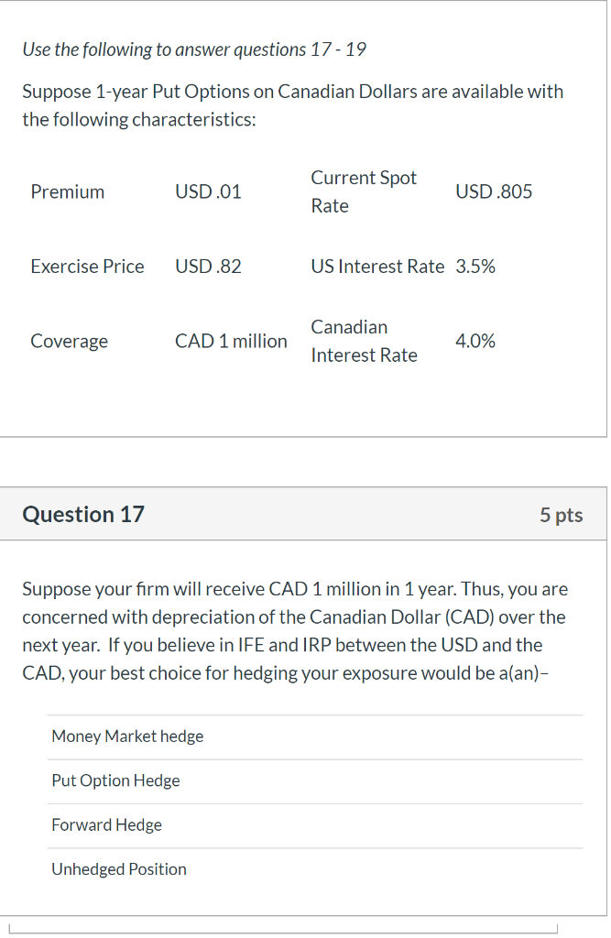Select the Unhedged Position answer
This screenshot has width=611, height=938.
click(x=118, y=868)
